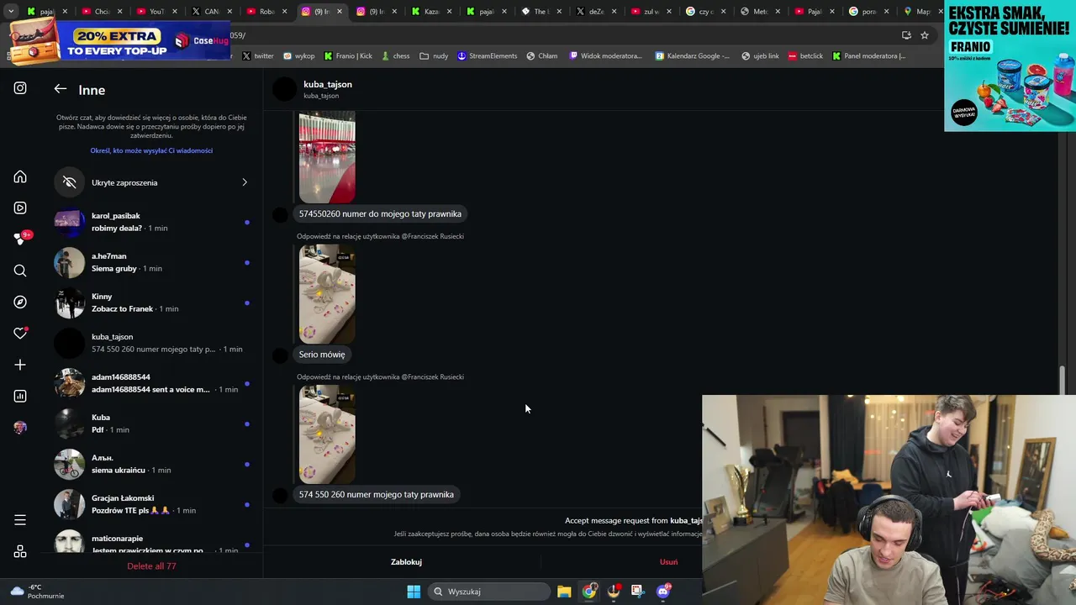Click the CaseHug 20% Extra banner ad

pyautogui.click(x=119, y=39)
